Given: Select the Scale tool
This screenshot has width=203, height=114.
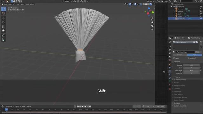Looking at the screenshot, I should click(3, 27).
